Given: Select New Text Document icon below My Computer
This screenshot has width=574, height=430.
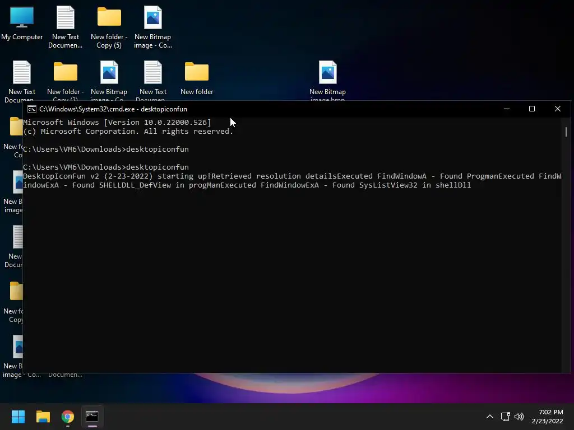Looking at the screenshot, I should (x=22, y=81).
